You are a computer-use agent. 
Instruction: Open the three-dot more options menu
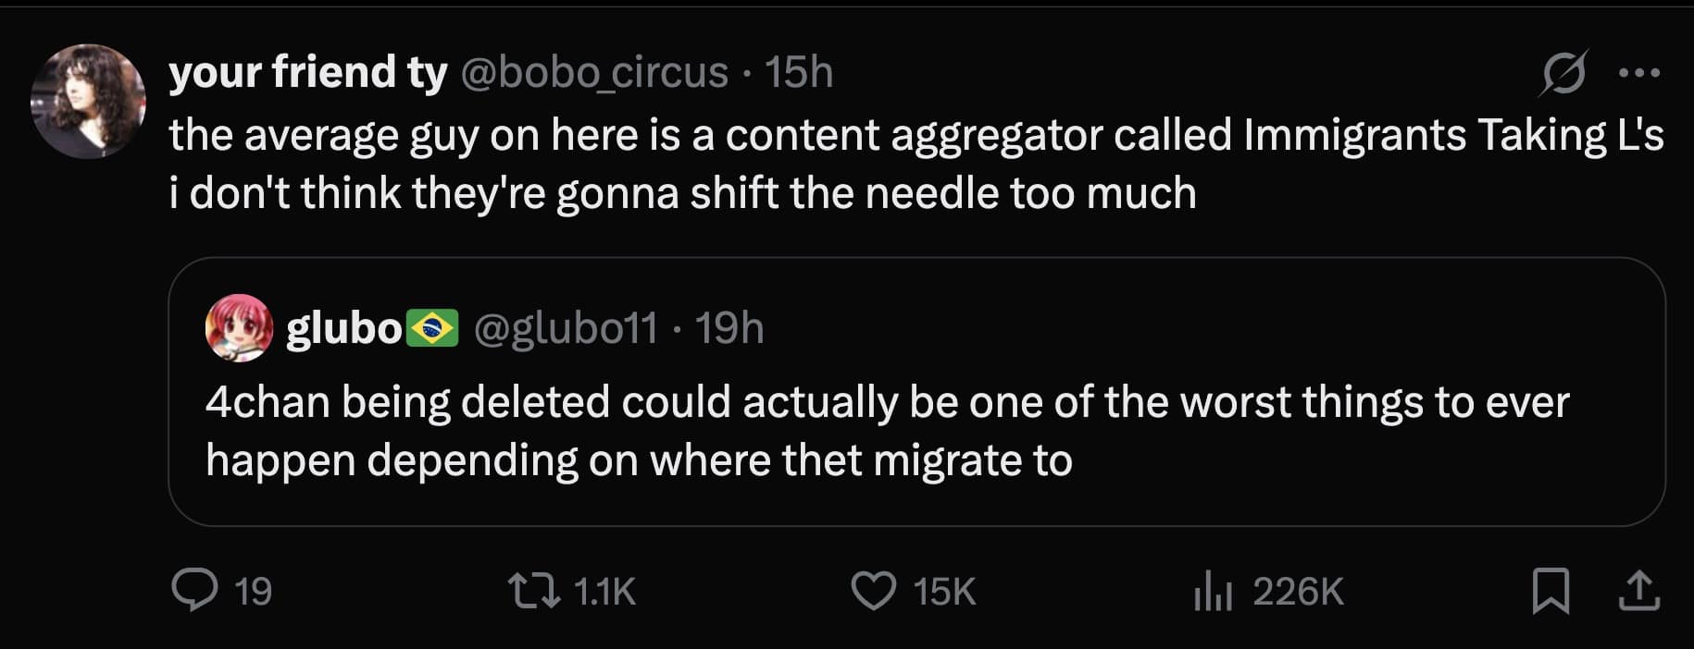tap(1638, 73)
